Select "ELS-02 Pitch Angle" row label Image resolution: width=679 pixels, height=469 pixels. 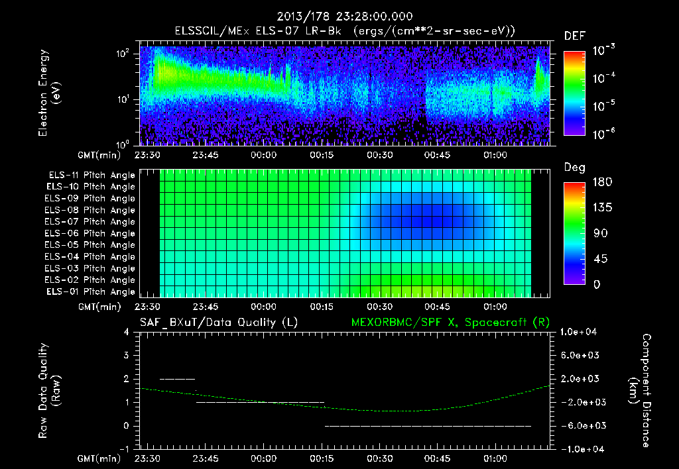(x=90, y=280)
